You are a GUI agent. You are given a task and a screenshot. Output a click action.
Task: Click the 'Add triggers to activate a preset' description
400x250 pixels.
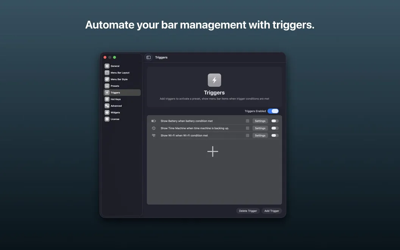[214, 99]
